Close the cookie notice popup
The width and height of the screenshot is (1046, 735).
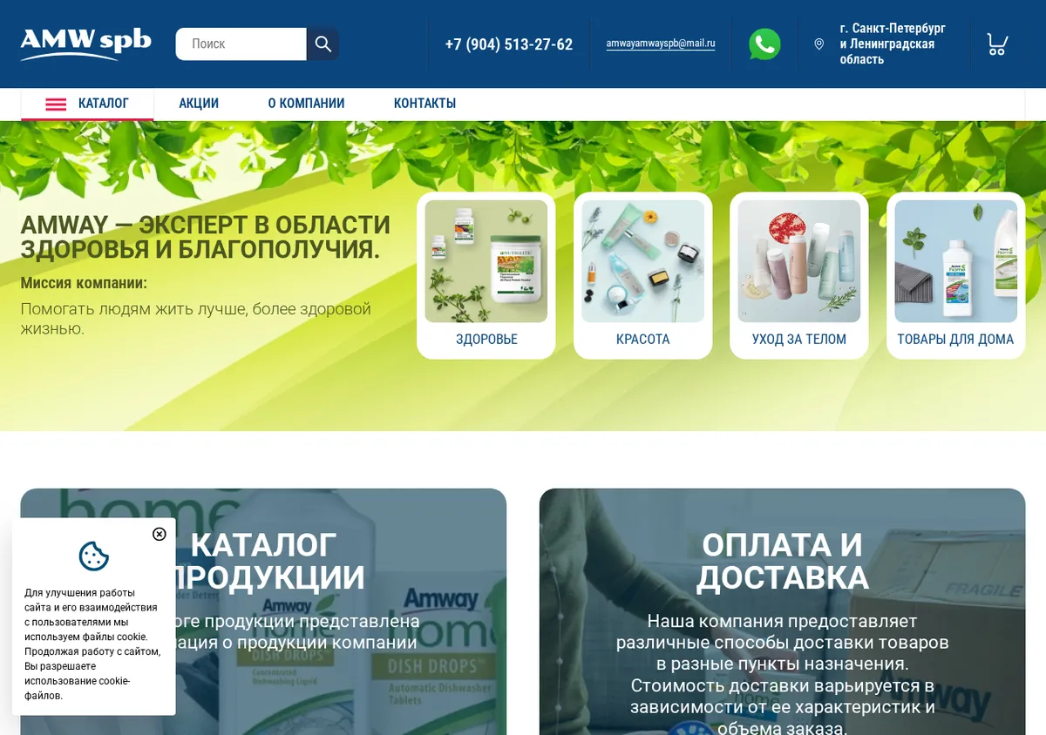click(159, 534)
